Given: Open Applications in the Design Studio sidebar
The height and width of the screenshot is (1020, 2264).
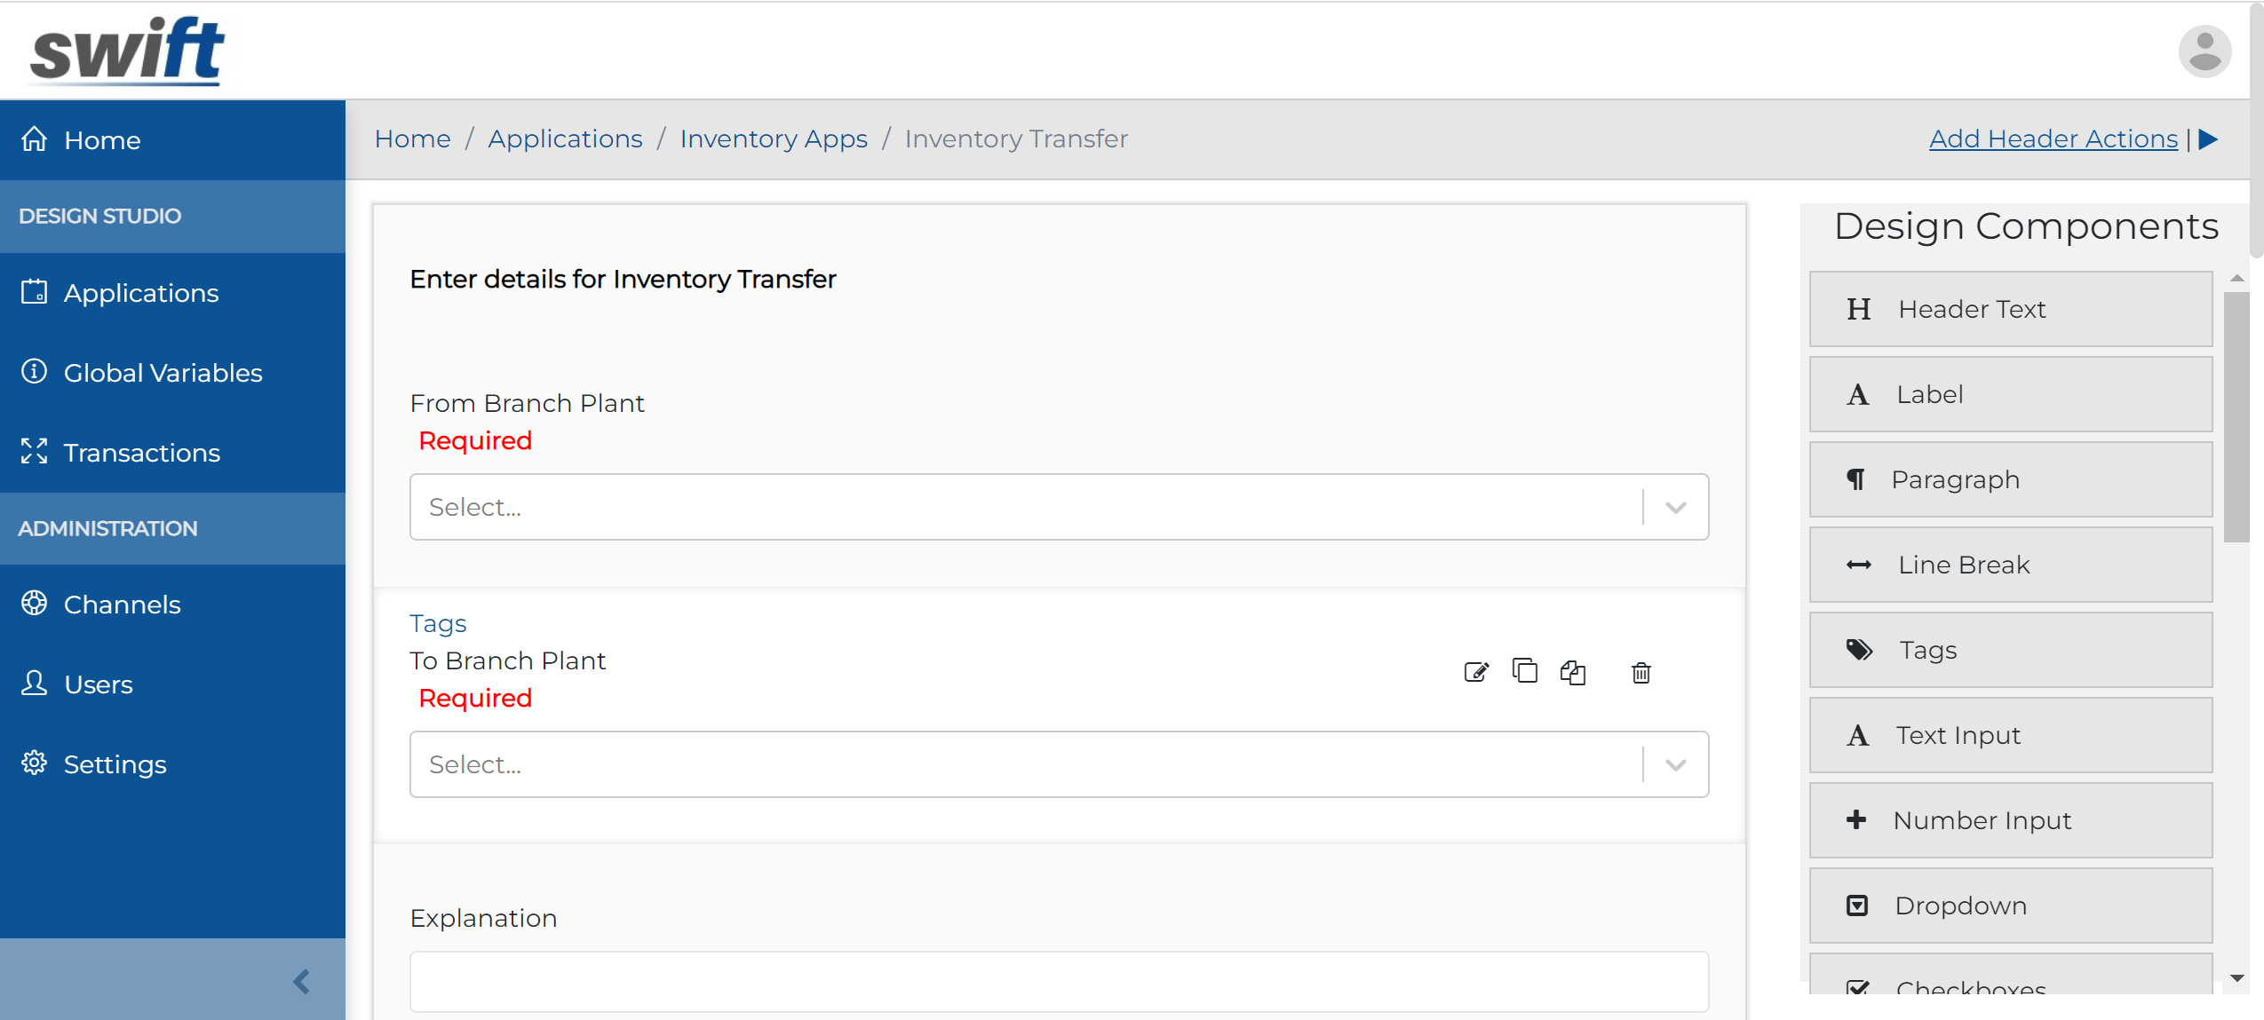Looking at the screenshot, I should pos(141,292).
